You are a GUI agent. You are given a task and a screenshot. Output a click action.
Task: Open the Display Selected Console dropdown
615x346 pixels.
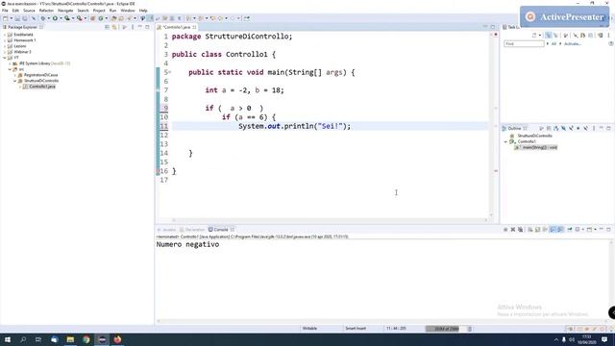pyautogui.click(x=583, y=230)
